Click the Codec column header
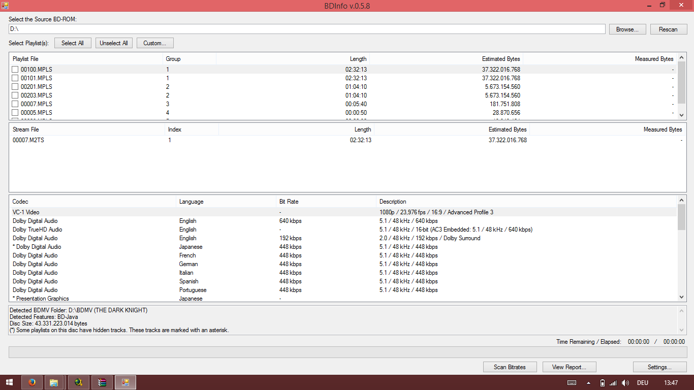This screenshot has height=390, width=694. coord(93,202)
